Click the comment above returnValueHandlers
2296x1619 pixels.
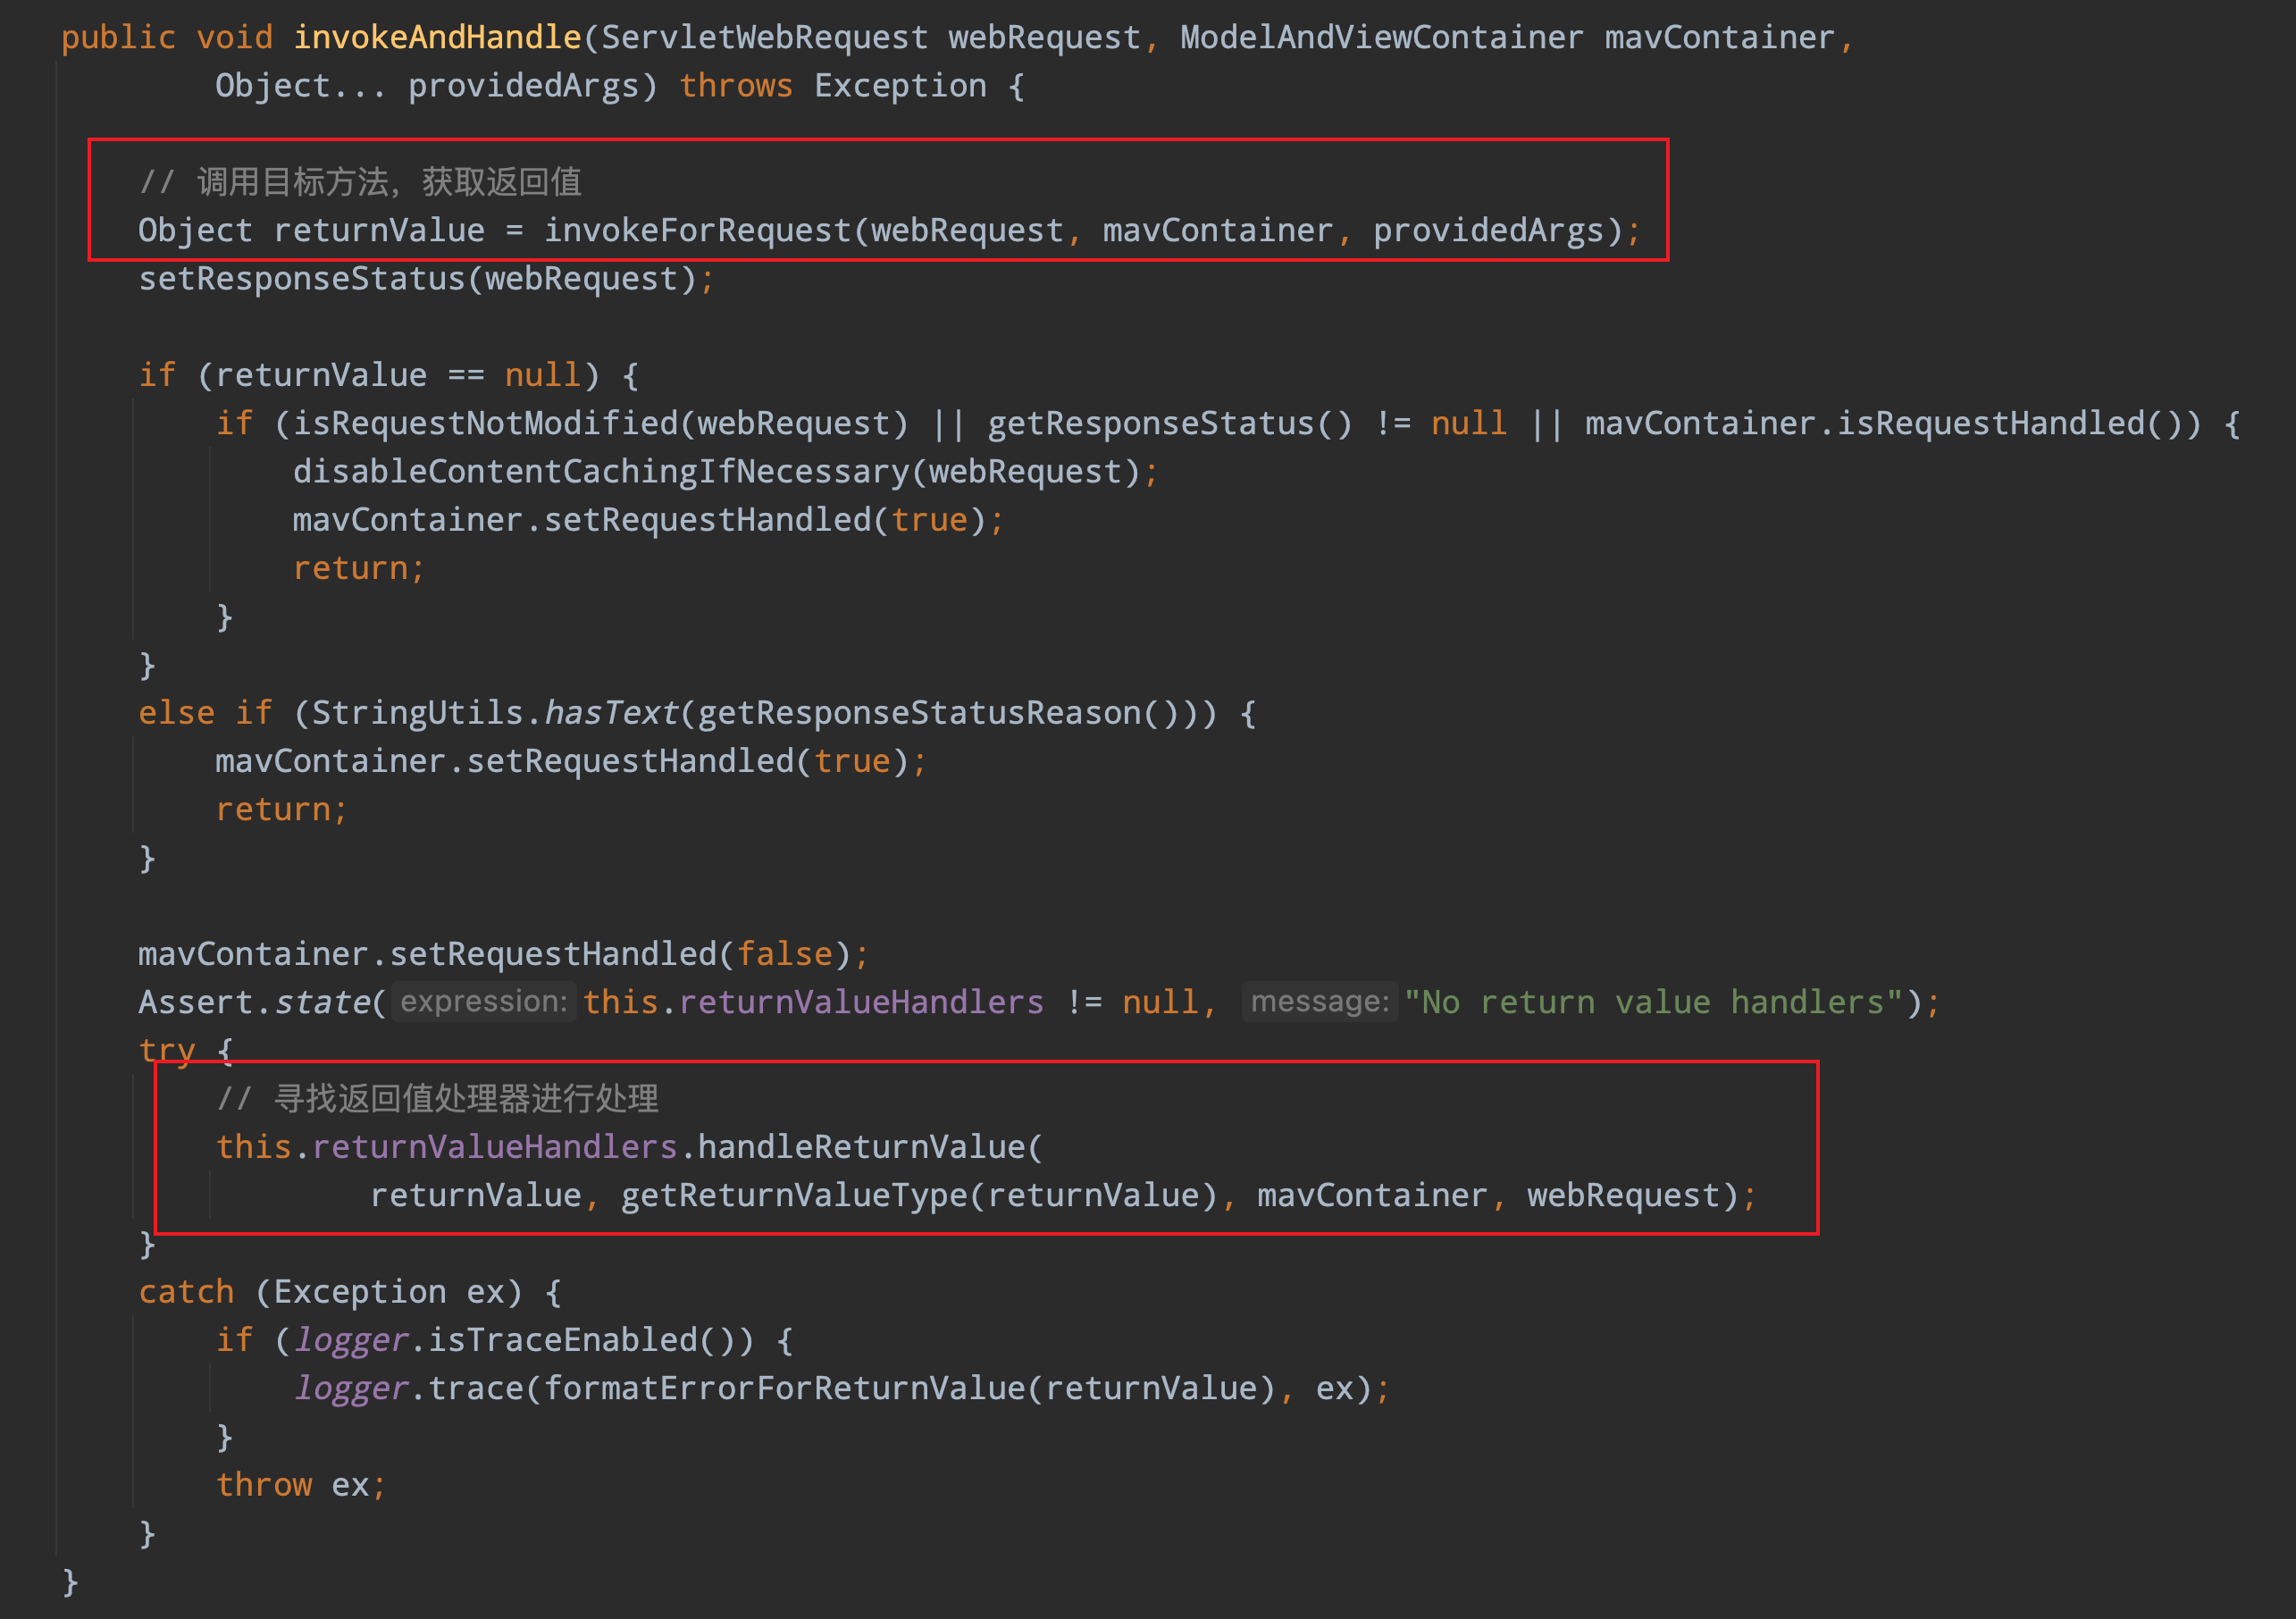click(437, 1099)
